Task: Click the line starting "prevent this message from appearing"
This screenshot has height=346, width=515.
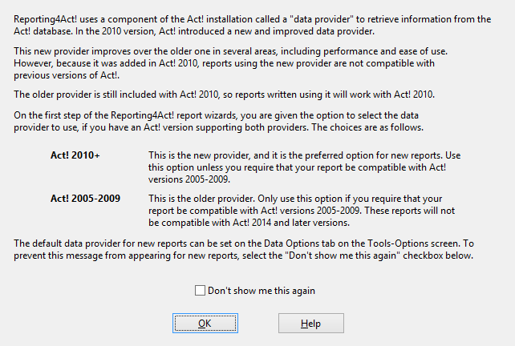Action: coord(243,255)
